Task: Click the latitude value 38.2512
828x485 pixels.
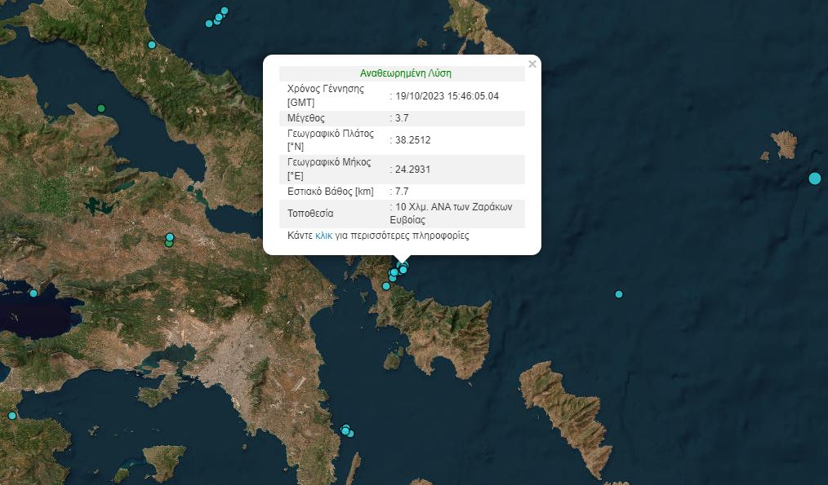Action: [412, 140]
